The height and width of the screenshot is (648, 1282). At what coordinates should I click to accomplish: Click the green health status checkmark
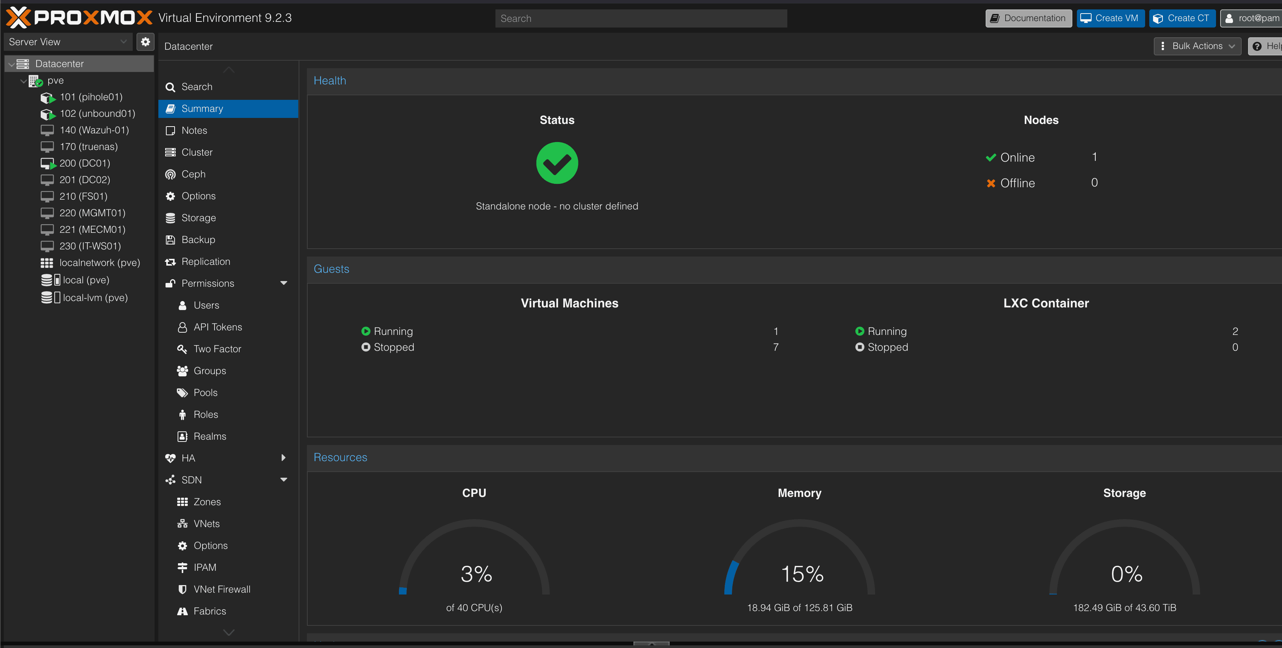pos(557,163)
